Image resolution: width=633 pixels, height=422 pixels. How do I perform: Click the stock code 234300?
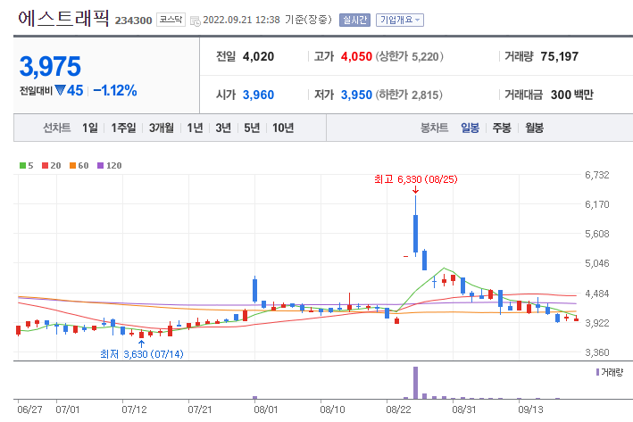[134, 21]
